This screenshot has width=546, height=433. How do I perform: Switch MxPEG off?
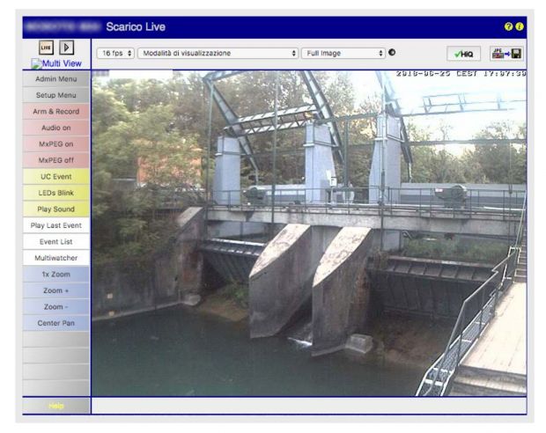[56, 160]
